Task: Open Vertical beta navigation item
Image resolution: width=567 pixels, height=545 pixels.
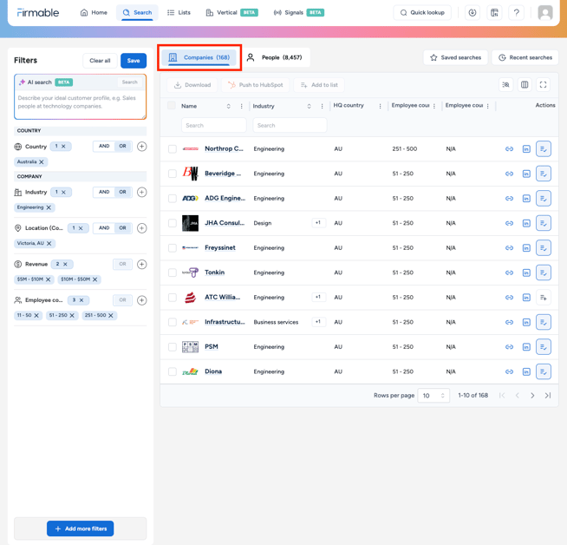Action: pyautogui.click(x=231, y=13)
